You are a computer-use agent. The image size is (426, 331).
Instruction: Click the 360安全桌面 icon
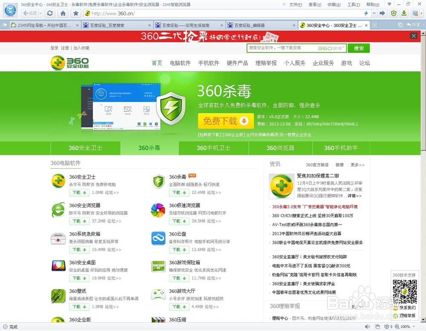pos(58,266)
